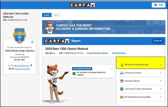Open the info circle icon in dealer card

click(x=32, y=42)
